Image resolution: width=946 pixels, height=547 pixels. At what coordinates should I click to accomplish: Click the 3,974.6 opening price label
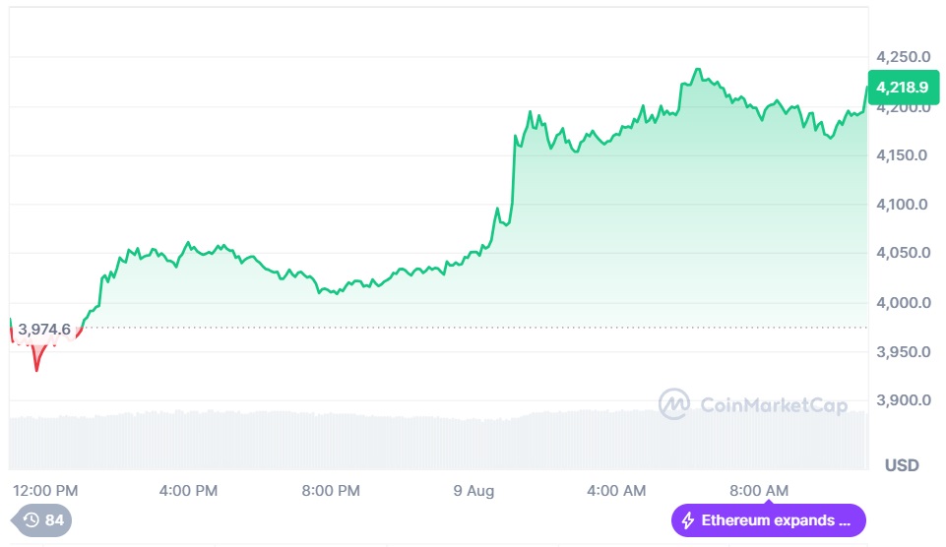pyautogui.click(x=44, y=329)
